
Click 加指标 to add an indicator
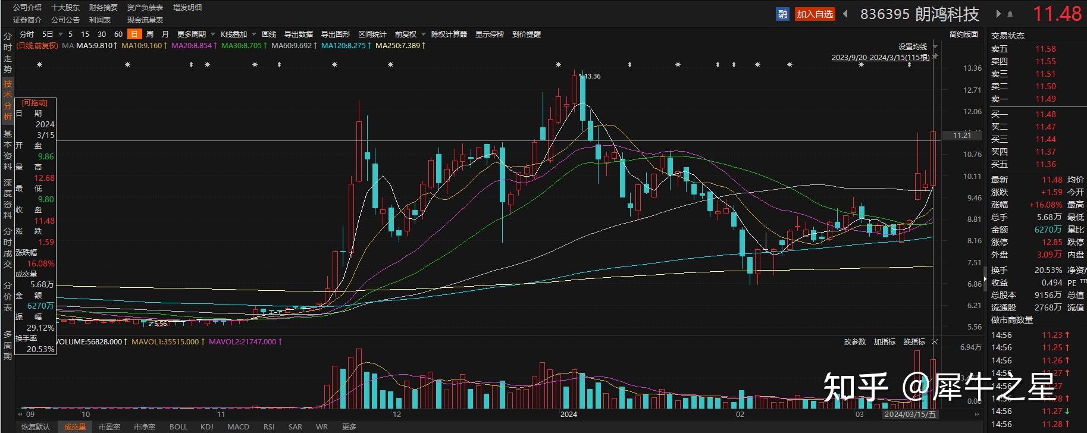point(885,342)
